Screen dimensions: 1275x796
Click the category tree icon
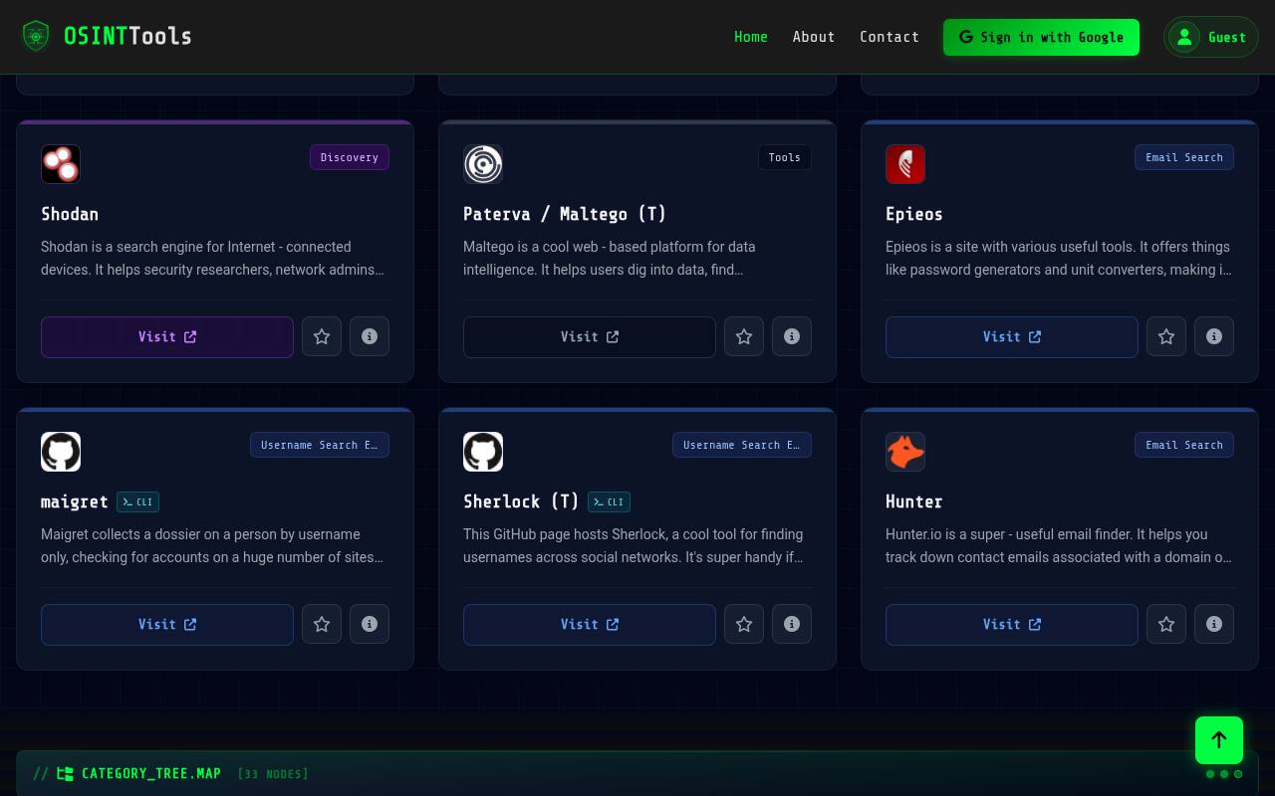point(65,774)
